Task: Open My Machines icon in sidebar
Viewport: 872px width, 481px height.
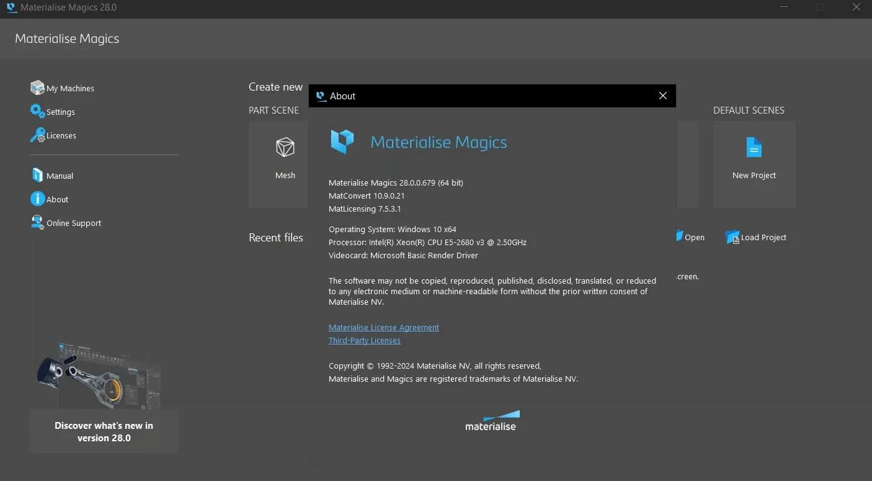Action: pos(37,88)
